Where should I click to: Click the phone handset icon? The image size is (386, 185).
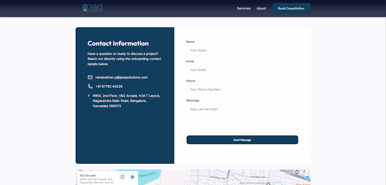coord(90,86)
